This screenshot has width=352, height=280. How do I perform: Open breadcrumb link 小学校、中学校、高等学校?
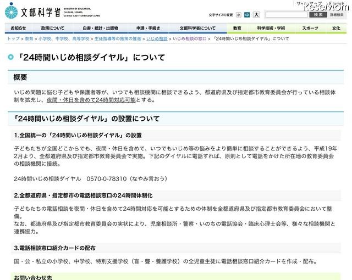[64, 39]
